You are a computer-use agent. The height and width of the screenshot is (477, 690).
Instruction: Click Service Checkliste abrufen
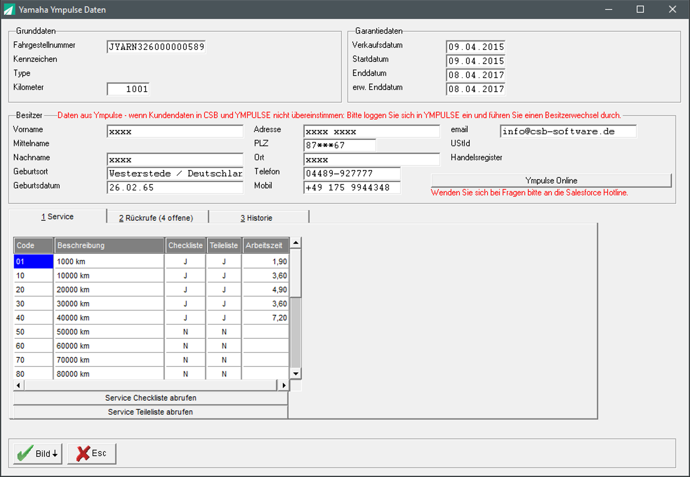(x=151, y=397)
